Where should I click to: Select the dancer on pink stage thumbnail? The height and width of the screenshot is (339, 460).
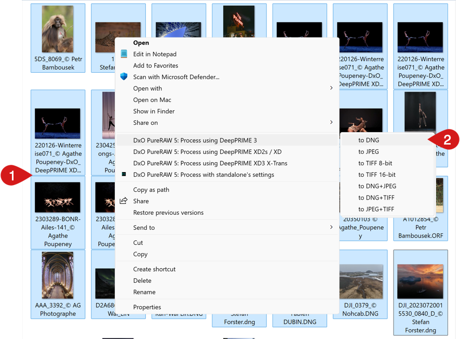(109, 115)
